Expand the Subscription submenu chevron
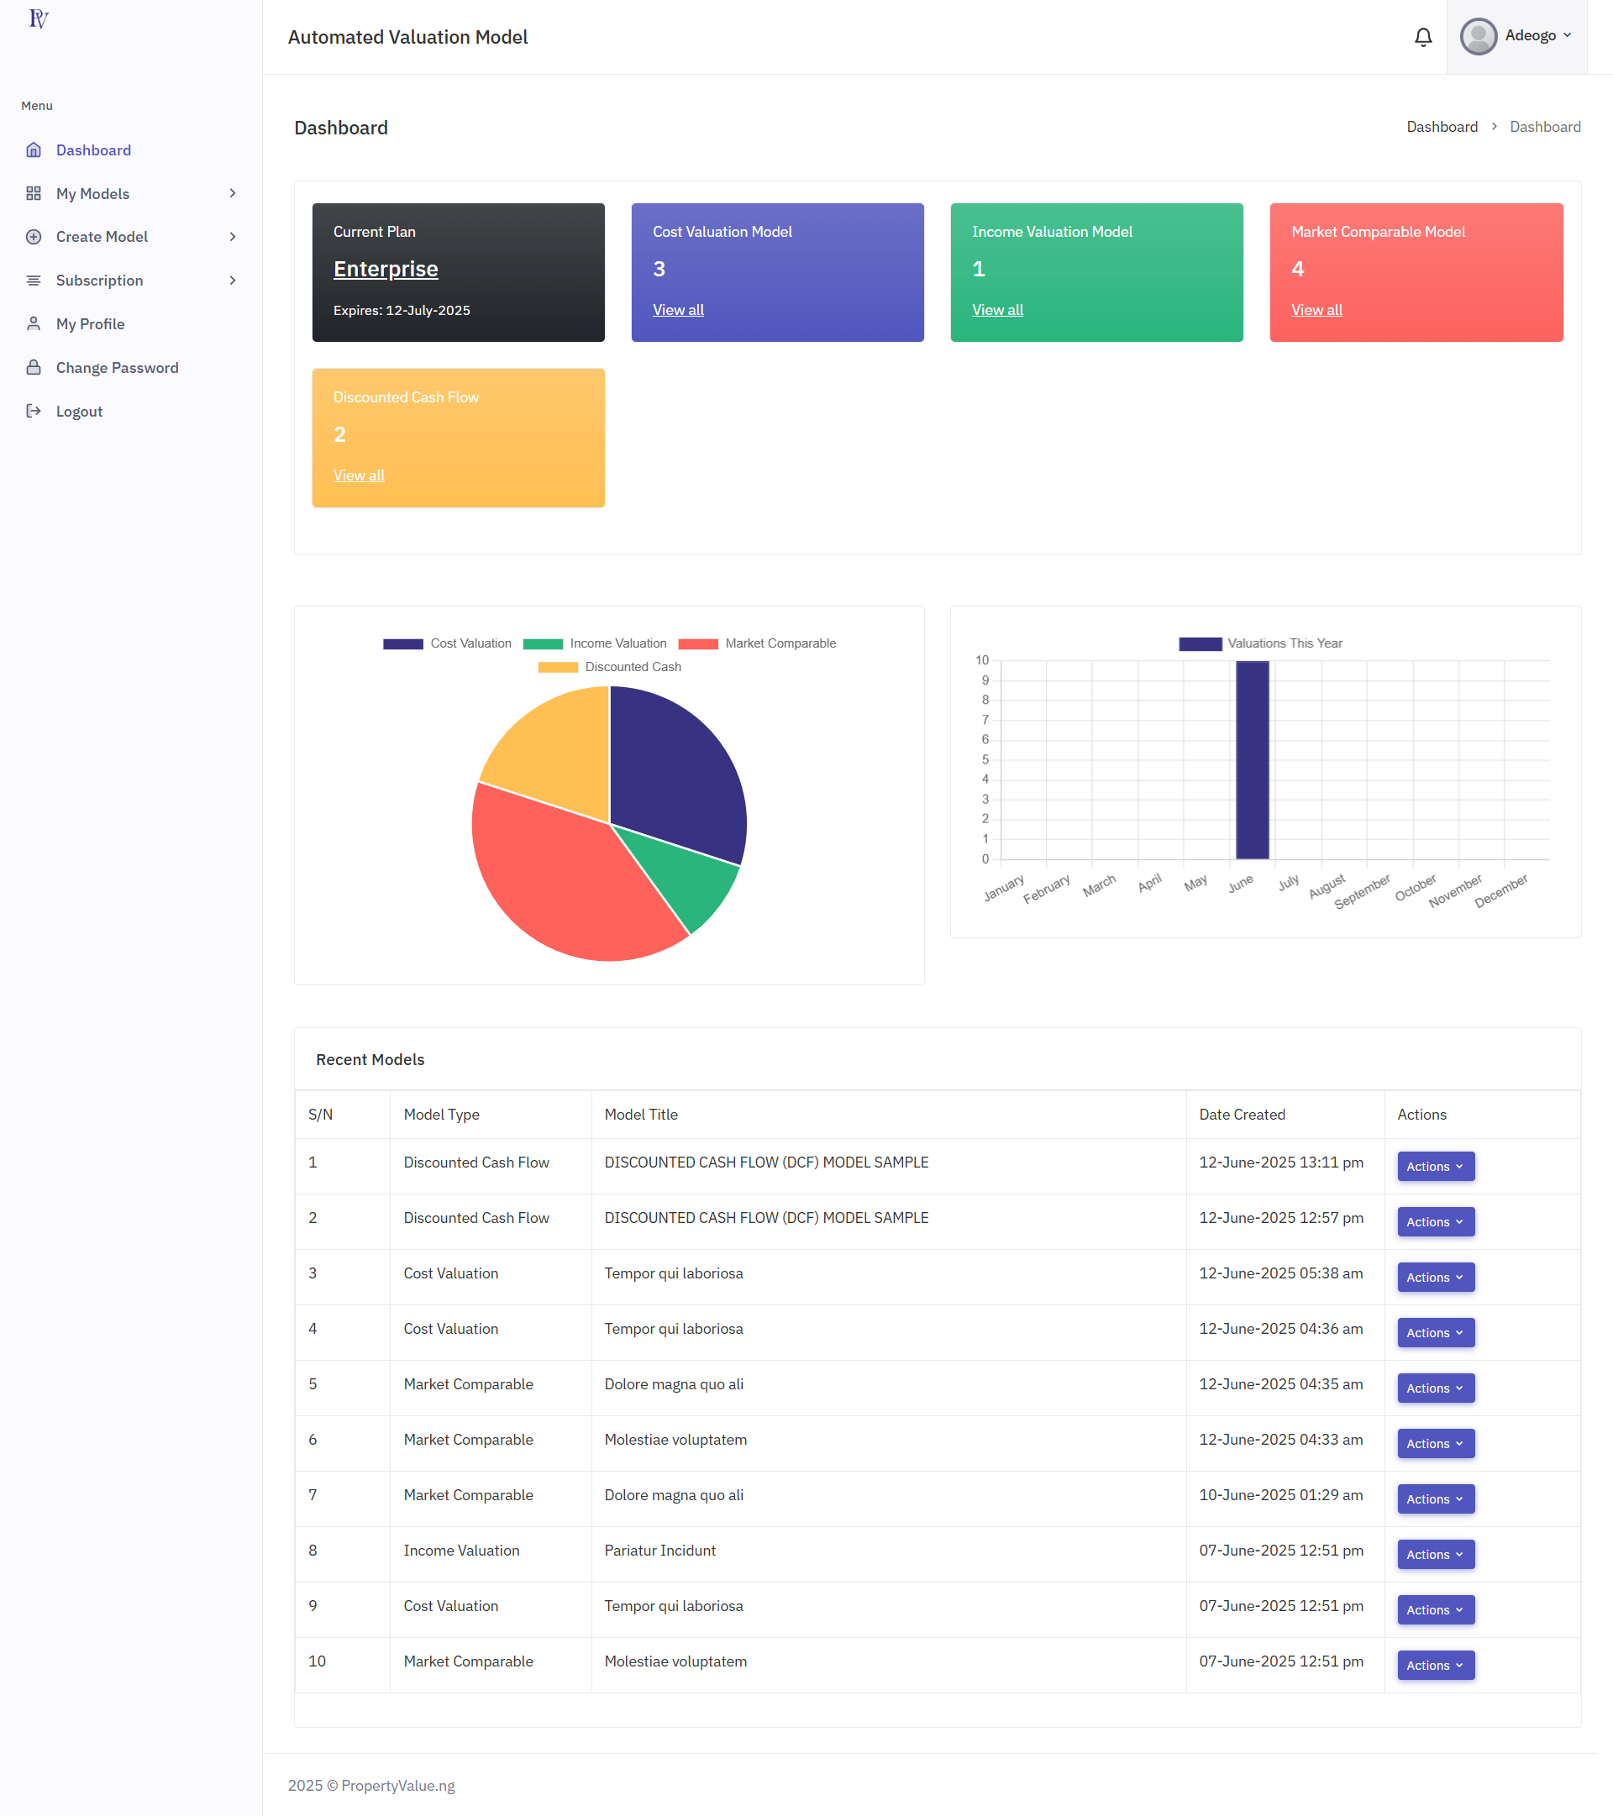 coord(233,281)
